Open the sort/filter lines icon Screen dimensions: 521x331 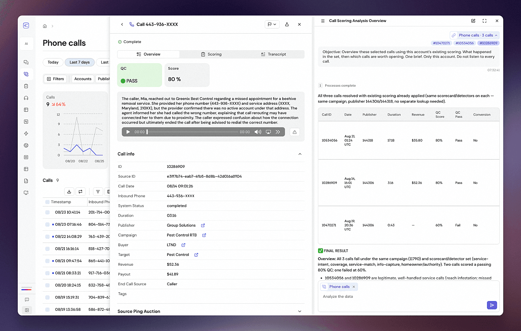(x=98, y=192)
